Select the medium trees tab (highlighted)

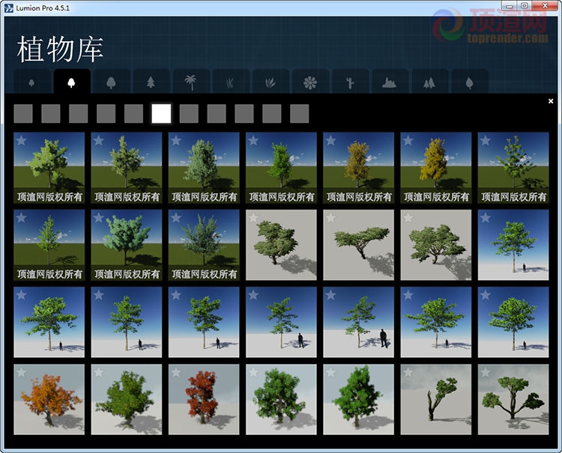(72, 82)
